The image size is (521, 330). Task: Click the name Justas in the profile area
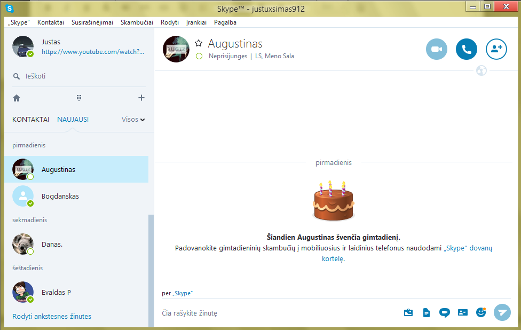(x=51, y=42)
